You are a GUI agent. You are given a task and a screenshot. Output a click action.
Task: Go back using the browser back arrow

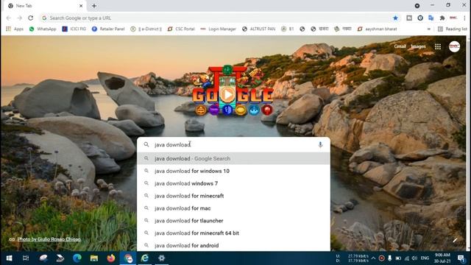8,18
